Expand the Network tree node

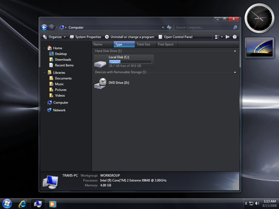coord(44,110)
